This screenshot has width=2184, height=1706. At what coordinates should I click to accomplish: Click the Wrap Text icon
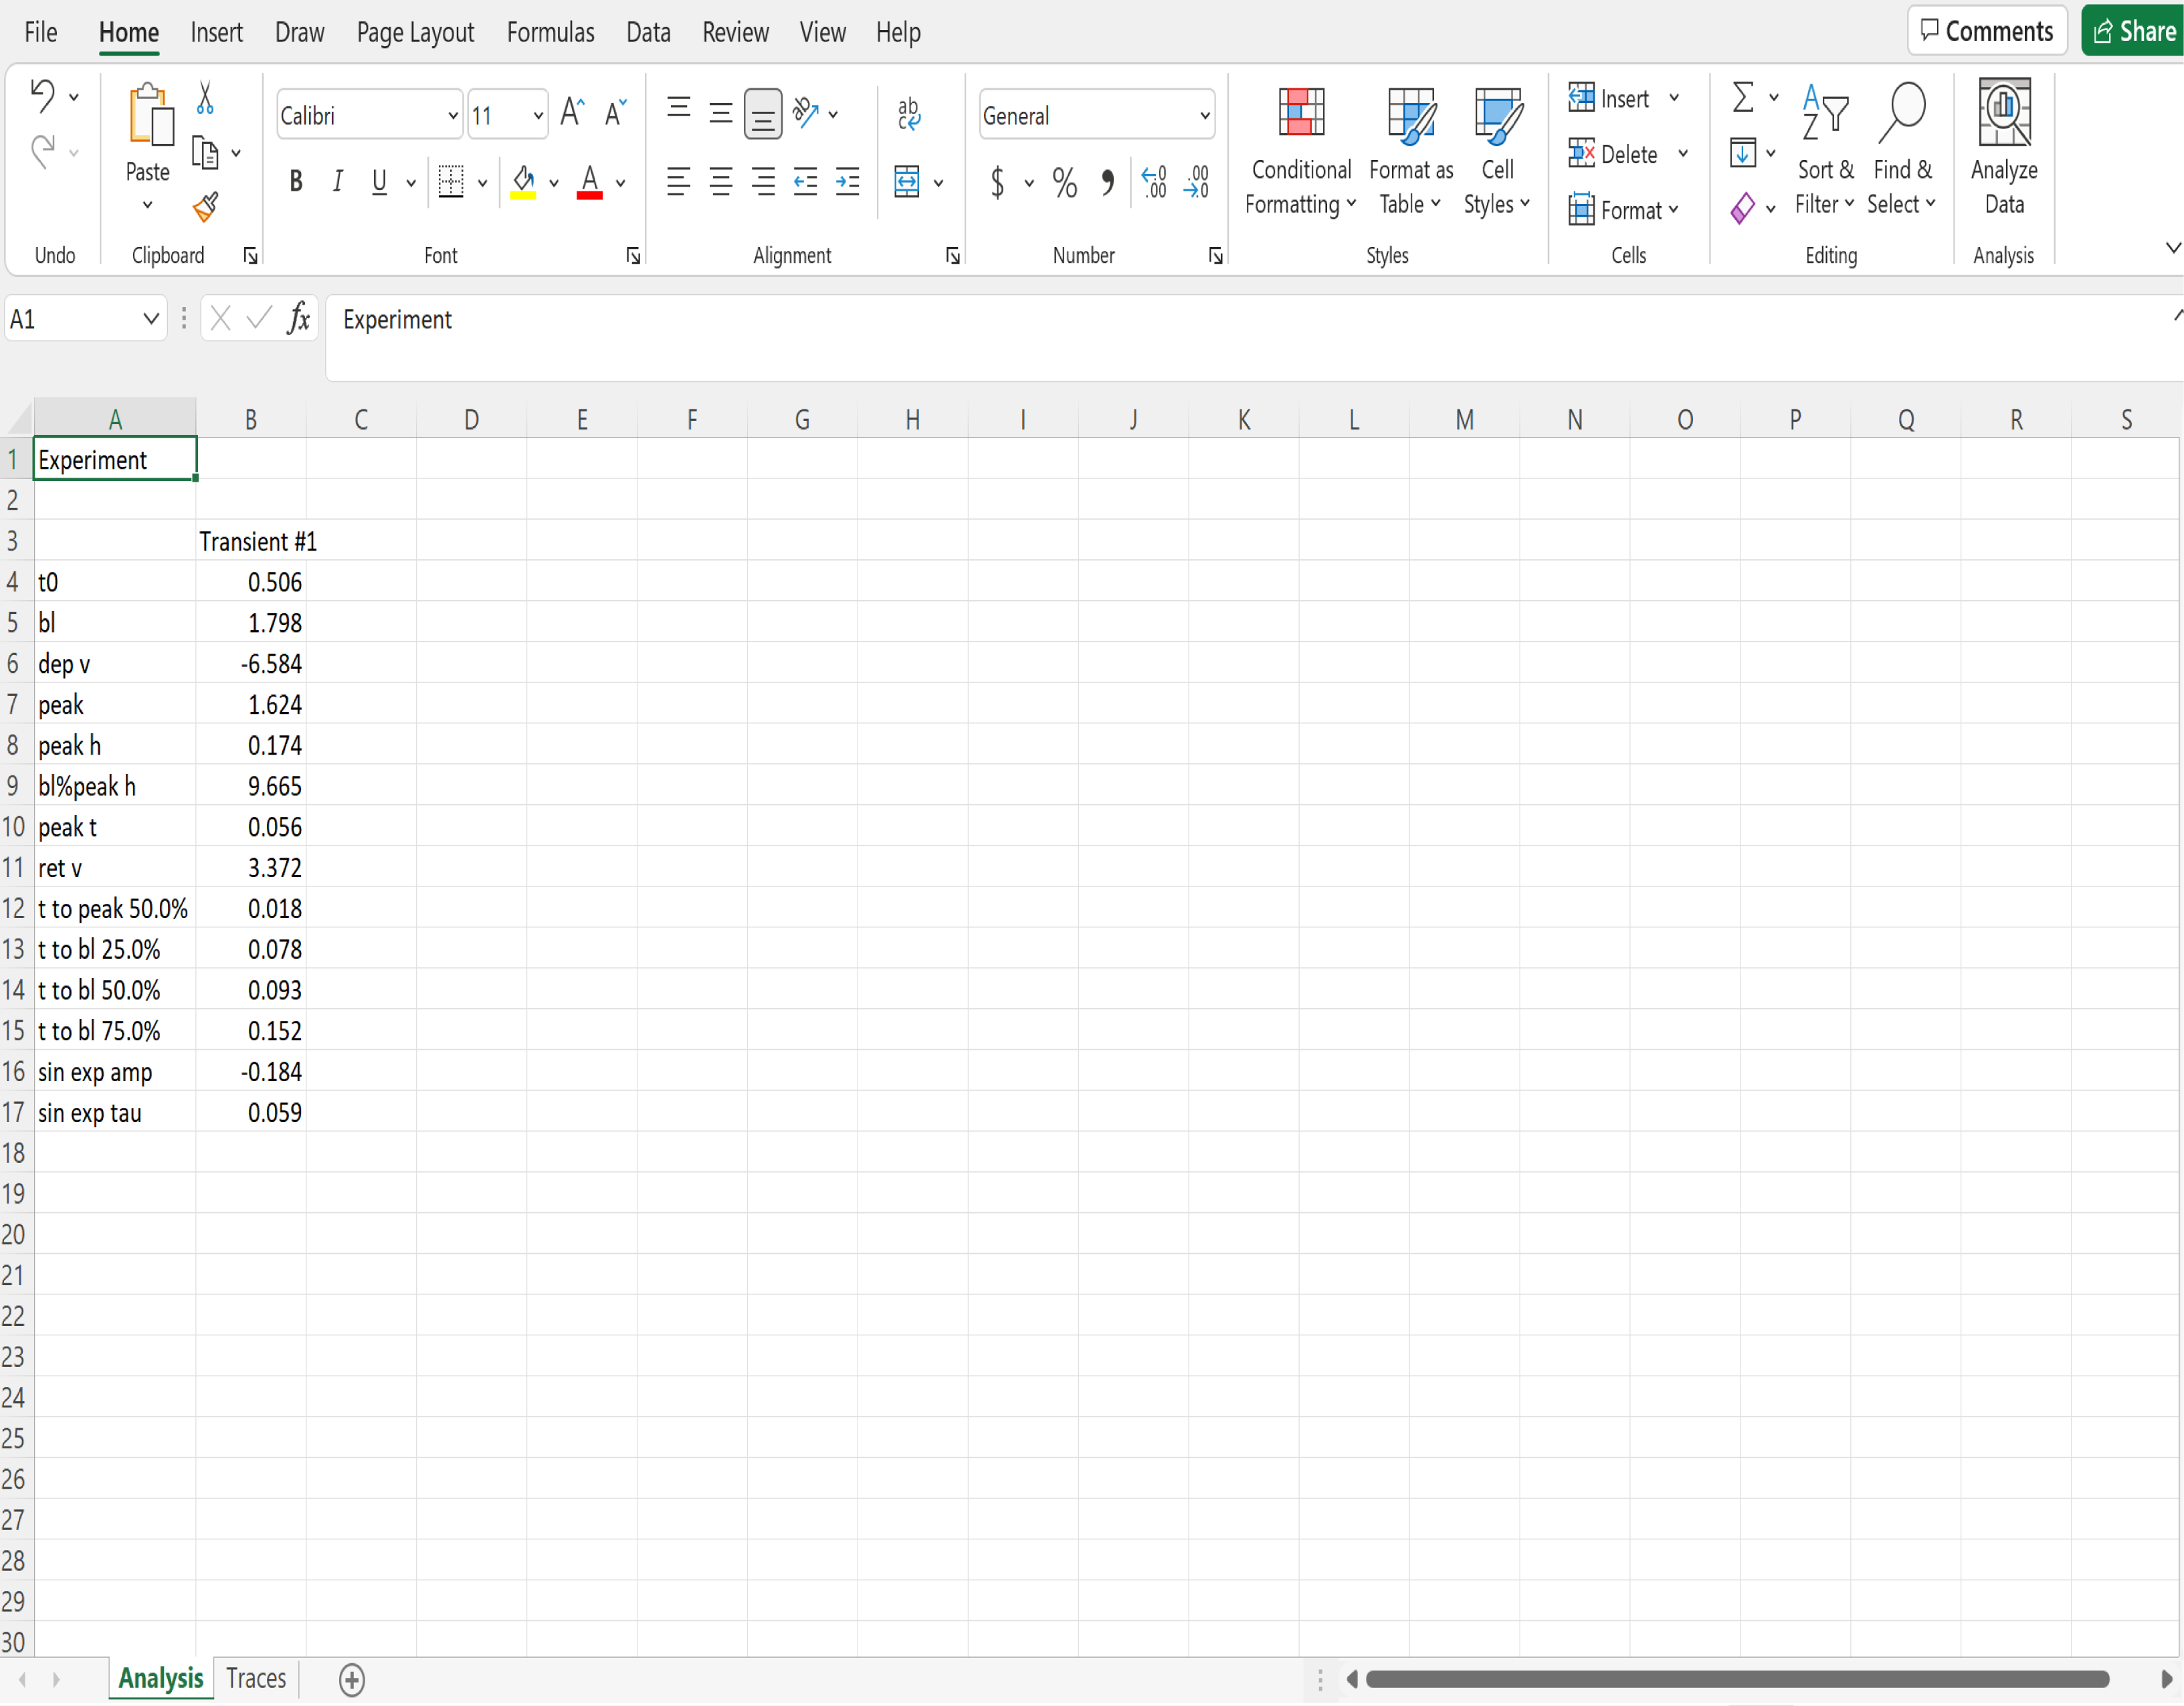pos(908,113)
